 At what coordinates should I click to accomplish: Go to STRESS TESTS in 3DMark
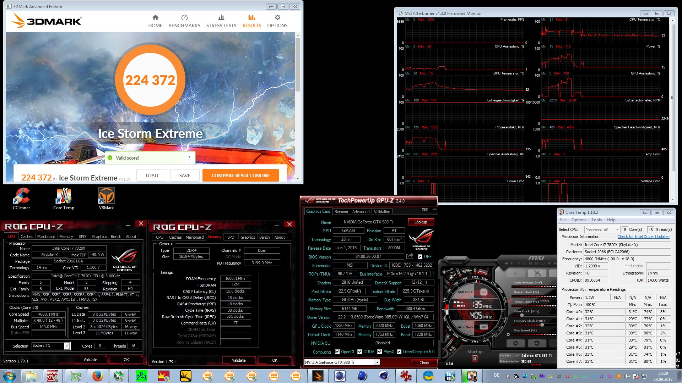tap(221, 21)
